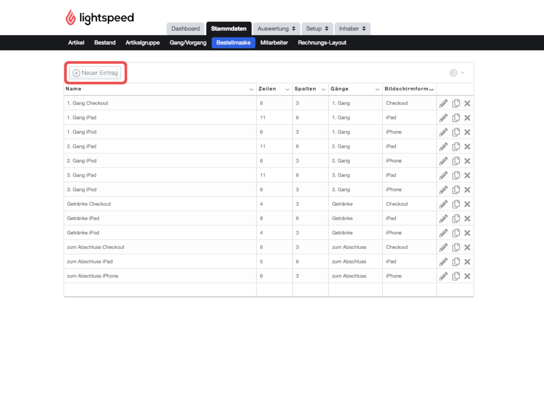Edit the zum Abschluss iPhone entry
The height and width of the screenshot is (405, 544).
click(x=443, y=276)
